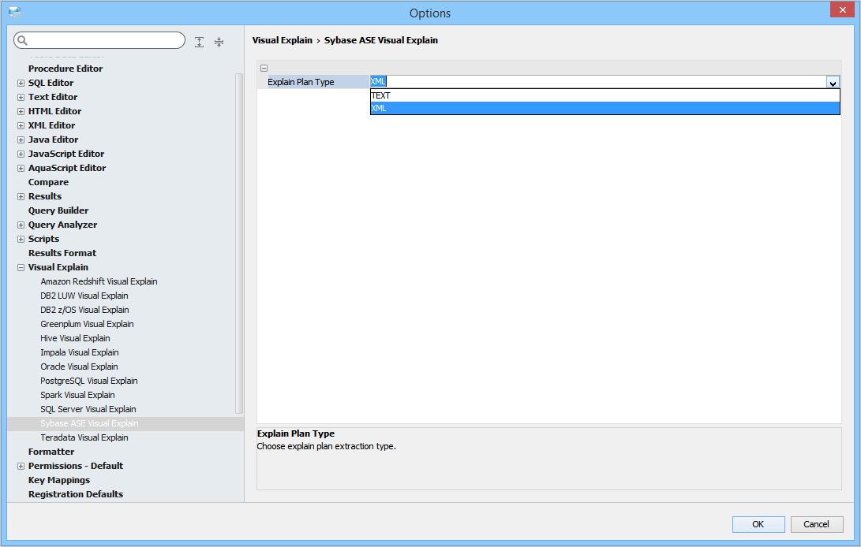This screenshot has width=861, height=547.
Task: Expand the Results node
Action: point(21,196)
